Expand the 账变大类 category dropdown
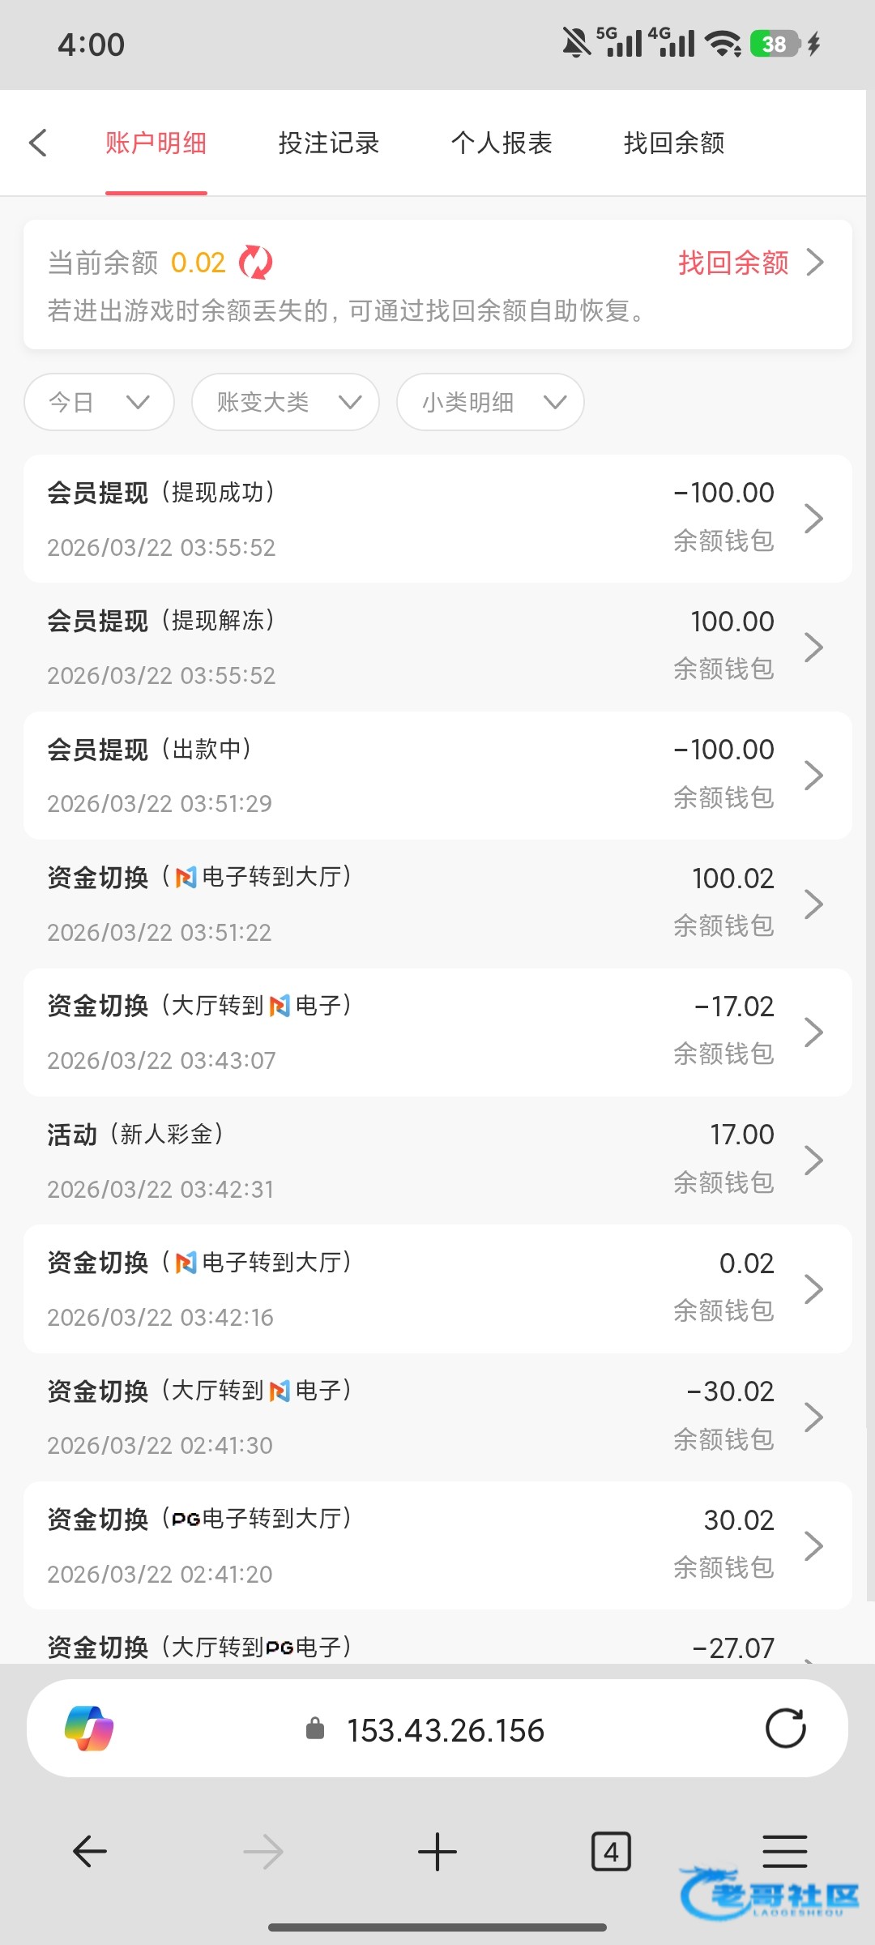Image resolution: width=875 pixels, height=1945 pixels. coord(285,402)
